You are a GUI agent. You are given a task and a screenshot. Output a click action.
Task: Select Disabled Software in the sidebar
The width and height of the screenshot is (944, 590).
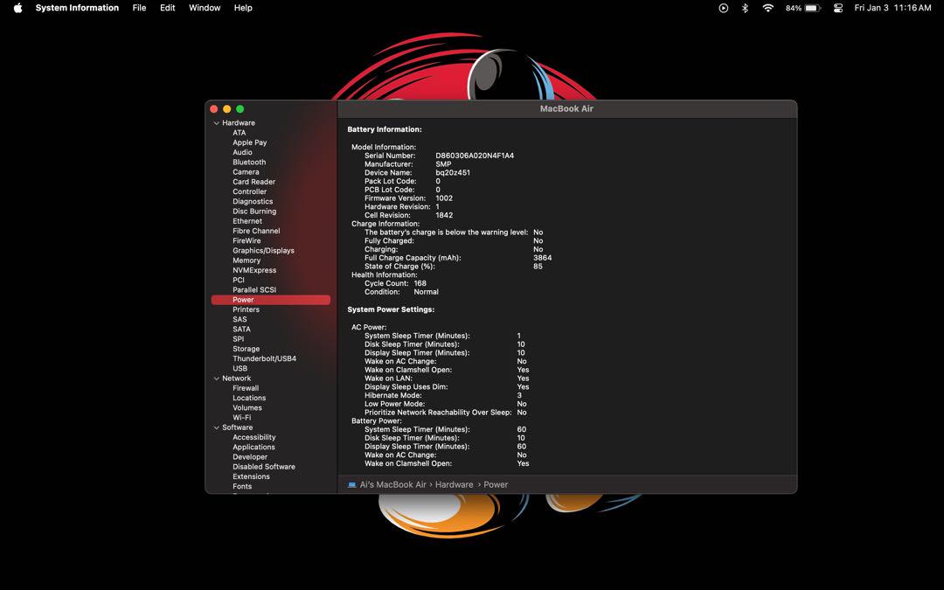[x=264, y=467]
